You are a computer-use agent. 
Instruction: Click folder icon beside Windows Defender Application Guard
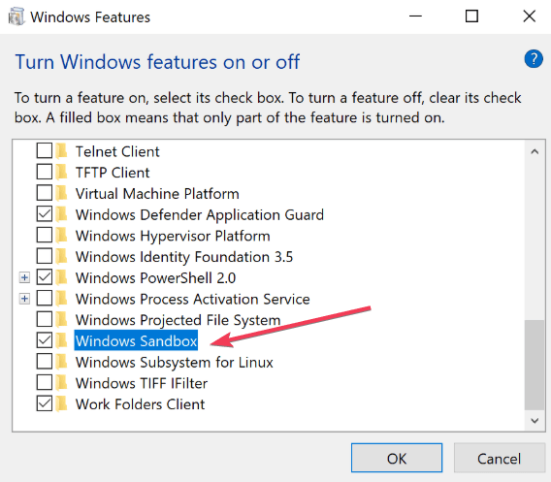(x=62, y=214)
